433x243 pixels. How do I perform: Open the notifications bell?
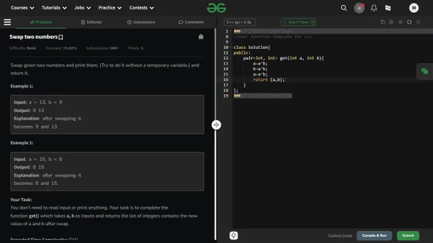point(374,8)
